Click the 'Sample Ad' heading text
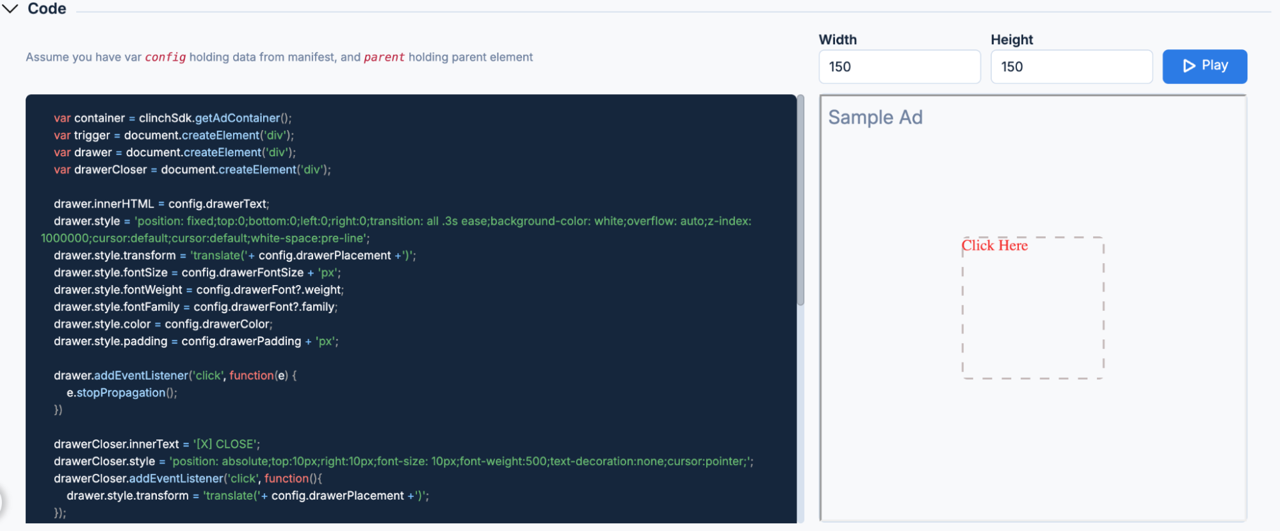The height and width of the screenshot is (531, 1280). pyautogui.click(x=875, y=117)
